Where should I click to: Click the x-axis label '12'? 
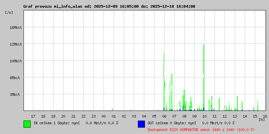[x=225, y=116]
